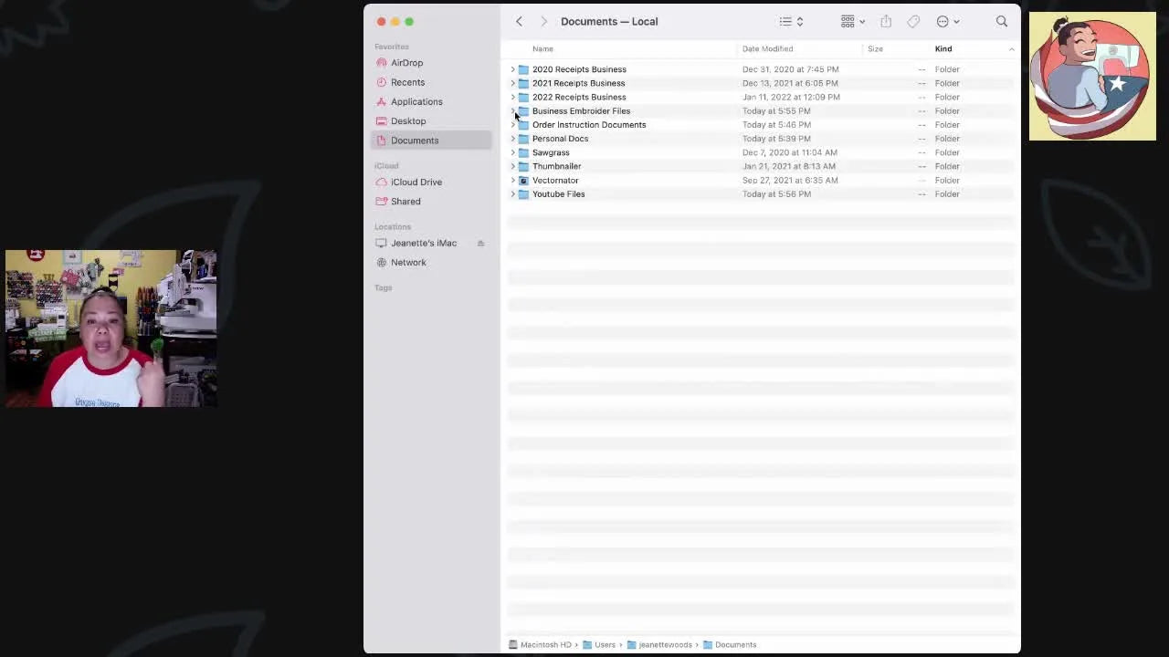This screenshot has height=657, width=1169.
Task: Select Network under Locations
Action: (408, 262)
